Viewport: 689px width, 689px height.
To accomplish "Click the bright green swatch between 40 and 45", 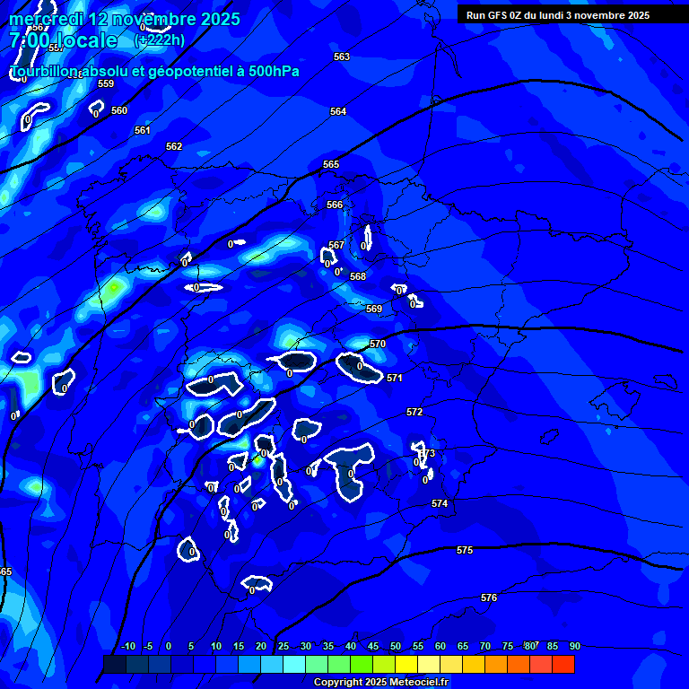I will 362,664.
